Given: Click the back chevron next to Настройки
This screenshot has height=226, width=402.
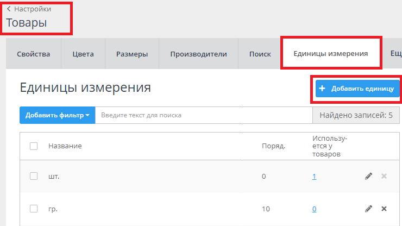Looking at the screenshot, I should click(x=9, y=9).
